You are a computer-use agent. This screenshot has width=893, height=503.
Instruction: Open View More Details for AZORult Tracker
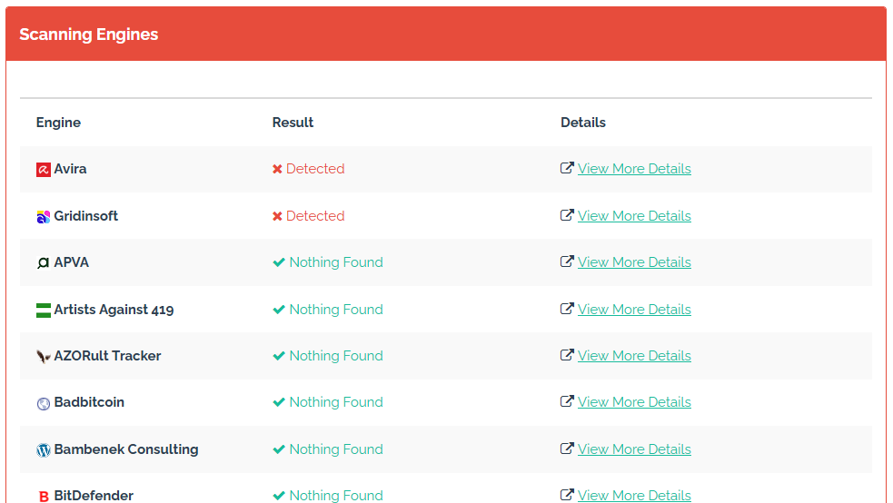coord(634,356)
